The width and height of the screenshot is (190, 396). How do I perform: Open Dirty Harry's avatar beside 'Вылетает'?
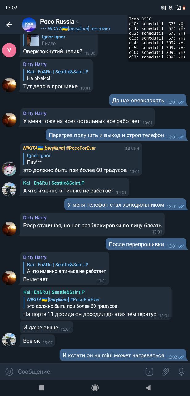tap(9, 278)
